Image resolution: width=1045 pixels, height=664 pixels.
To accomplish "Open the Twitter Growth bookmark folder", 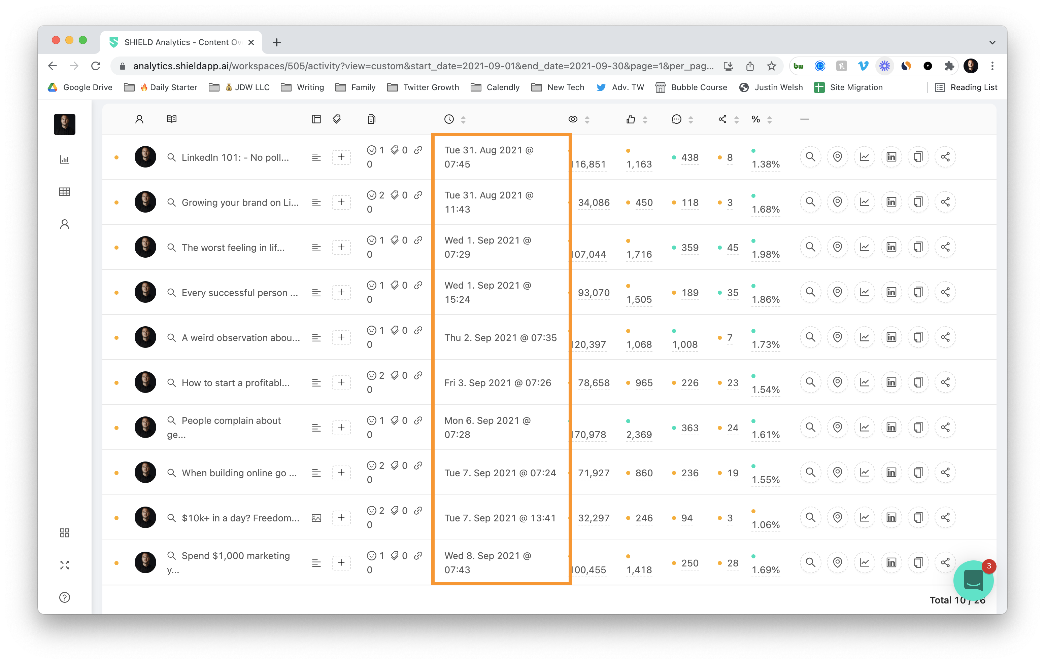I will point(423,87).
